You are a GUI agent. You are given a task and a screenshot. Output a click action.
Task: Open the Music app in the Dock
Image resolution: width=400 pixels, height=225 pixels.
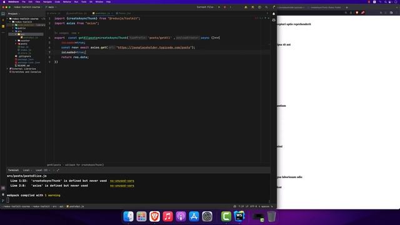click(167, 217)
